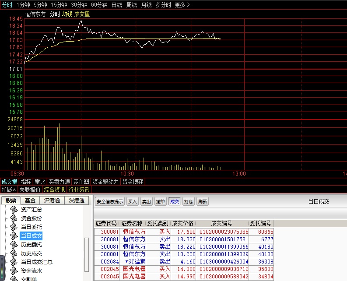347x281 pixels.
Task: Open the 买卖力道 tab
Action: point(60,182)
